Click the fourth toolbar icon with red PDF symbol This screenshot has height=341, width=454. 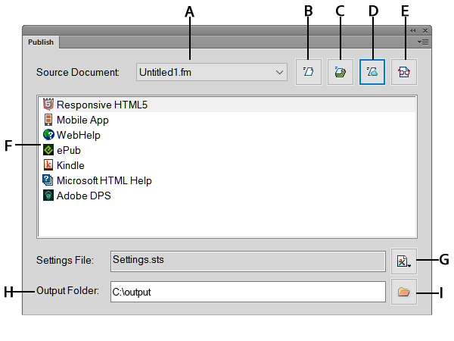point(405,73)
